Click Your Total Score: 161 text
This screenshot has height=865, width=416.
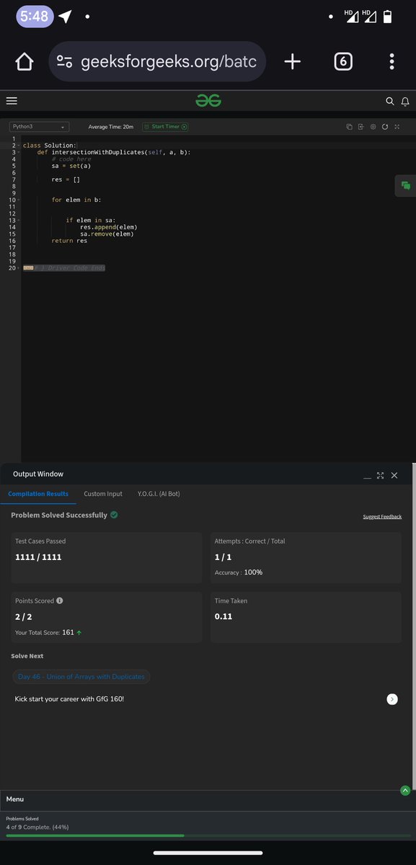(x=45, y=632)
